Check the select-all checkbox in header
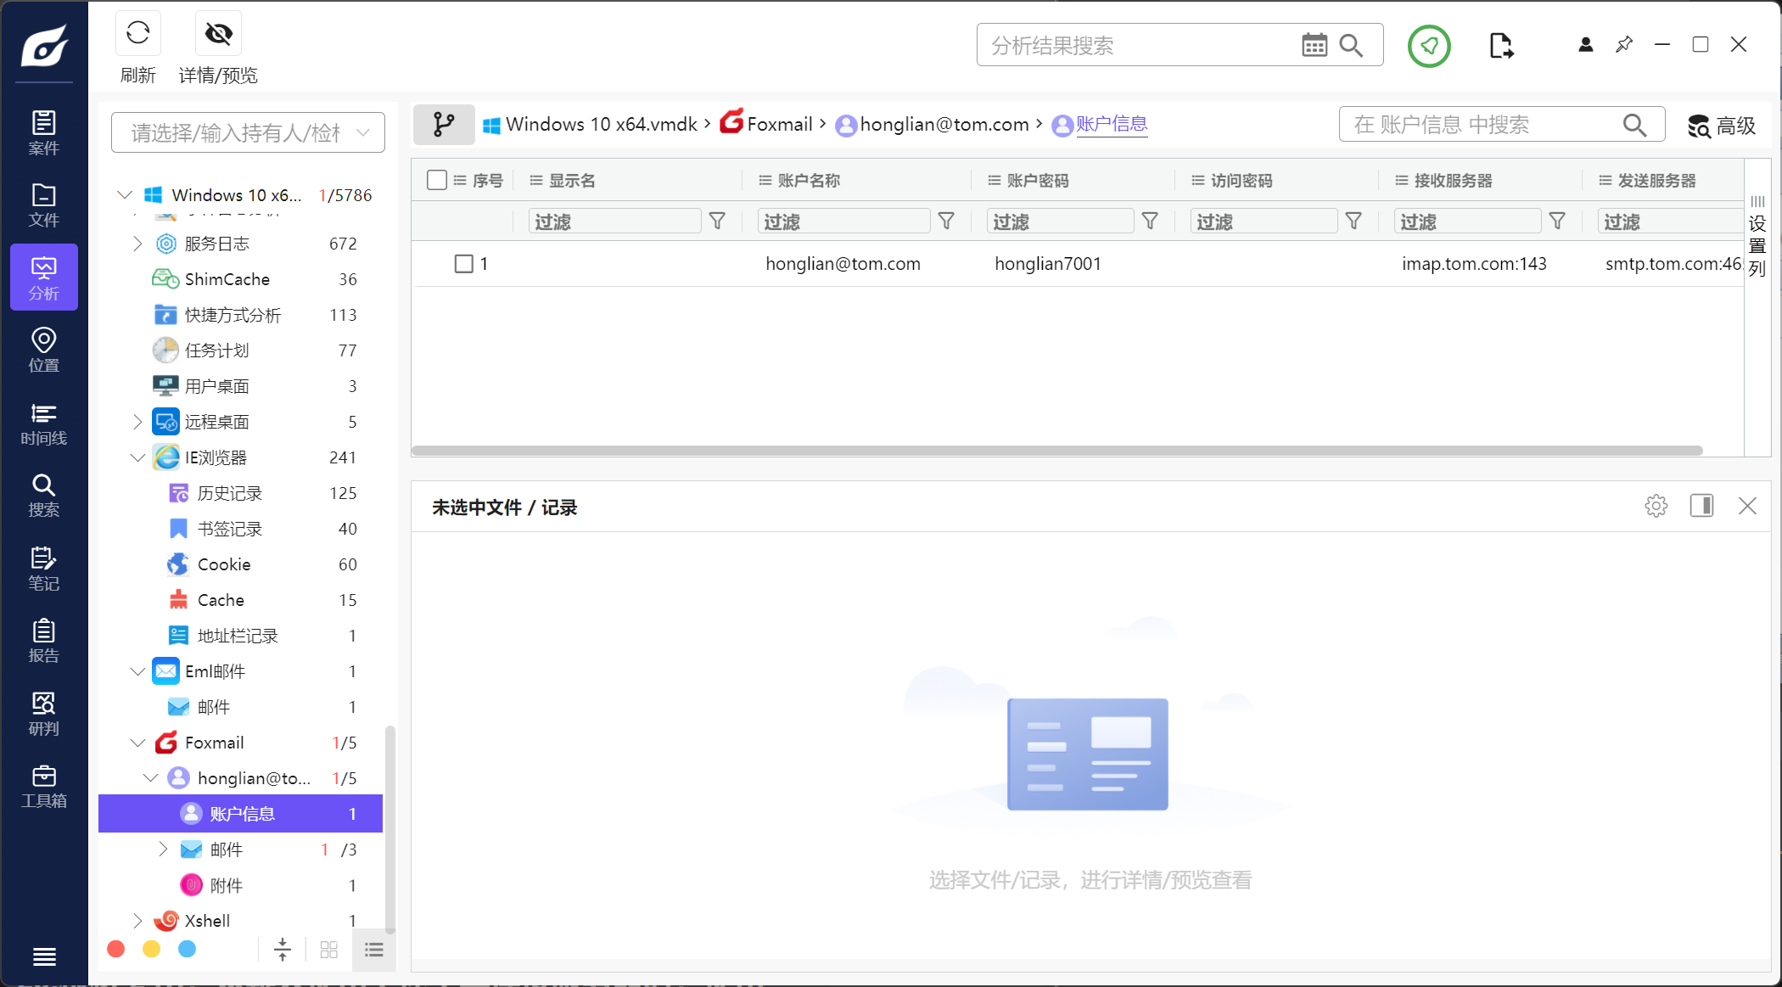 (437, 180)
